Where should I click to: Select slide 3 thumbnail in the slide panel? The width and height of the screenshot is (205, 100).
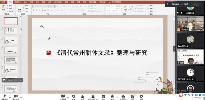coord(11,41)
